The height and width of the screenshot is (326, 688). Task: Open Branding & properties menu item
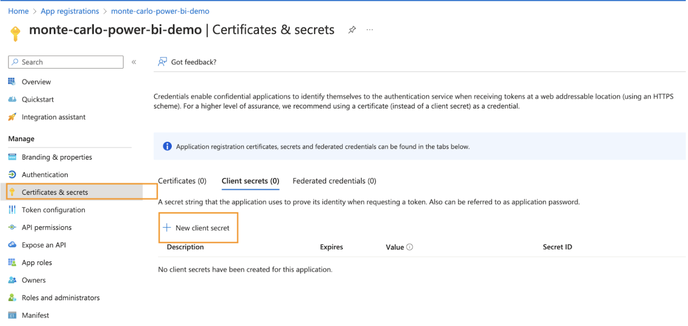pyautogui.click(x=57, y=157)
